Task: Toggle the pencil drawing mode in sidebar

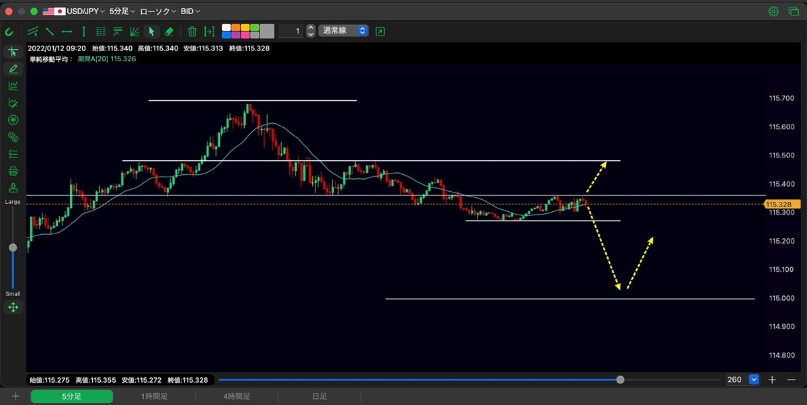Action: 13,69
